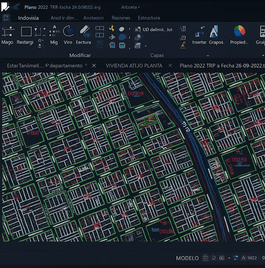Expand the Modificar panel title
This screenshot has height=268, width=265.
(80, 55)
